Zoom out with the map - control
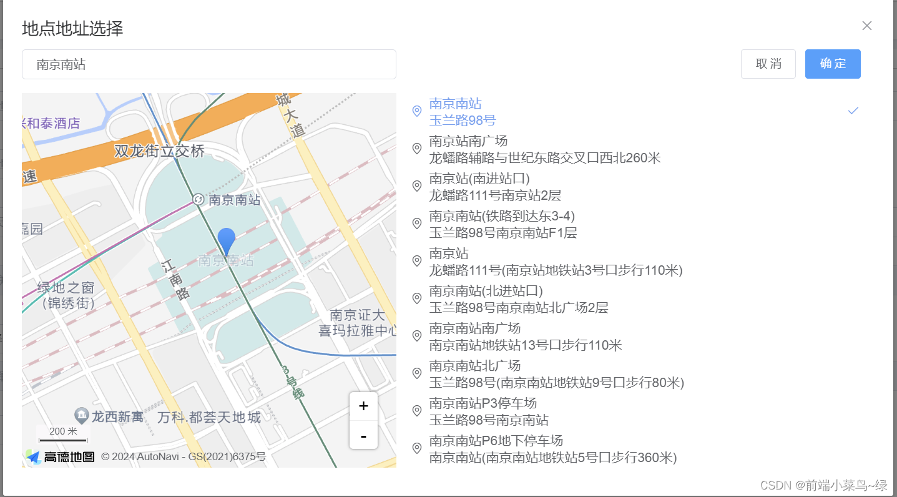Image resolution: width=897 pixels, height=497 pixels. (363, 436)
